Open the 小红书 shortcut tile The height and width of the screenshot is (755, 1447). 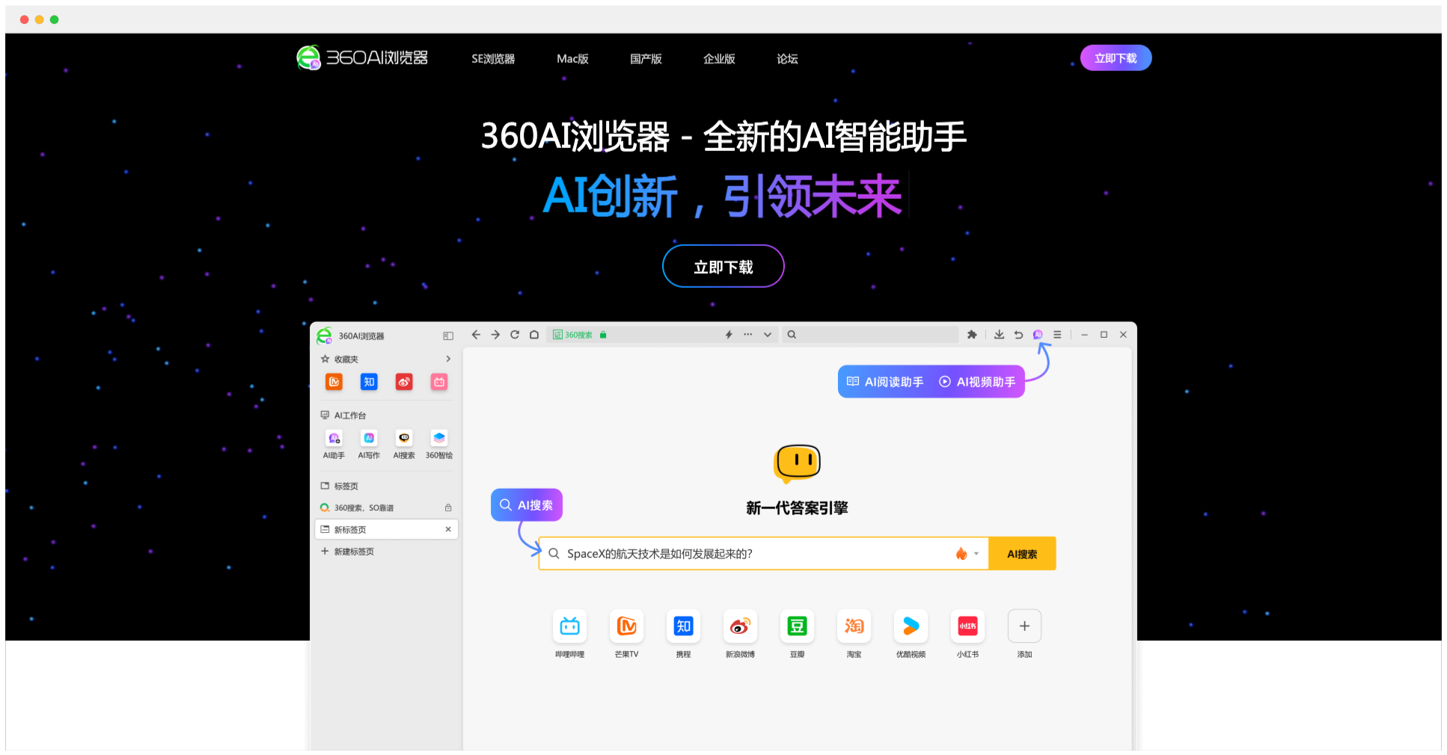(968, 626)
